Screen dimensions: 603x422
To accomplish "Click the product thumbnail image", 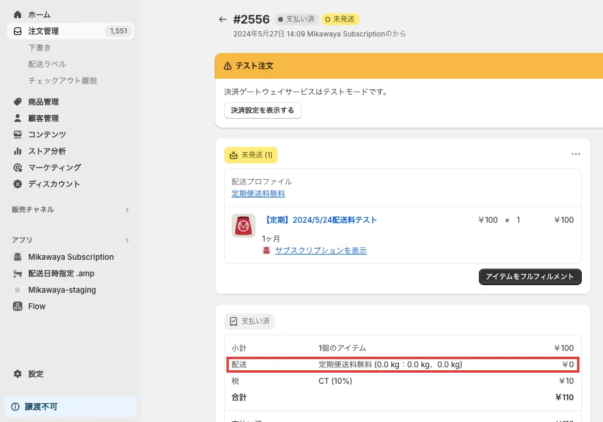I will (x=244, y=226).
